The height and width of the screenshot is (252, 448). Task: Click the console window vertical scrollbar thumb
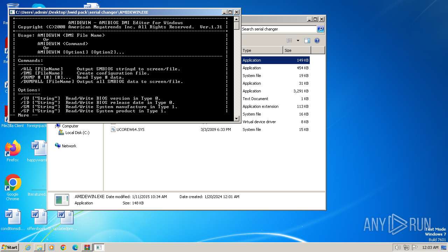(x=237, y=27)
